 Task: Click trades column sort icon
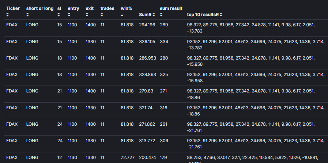pos(102,15)
